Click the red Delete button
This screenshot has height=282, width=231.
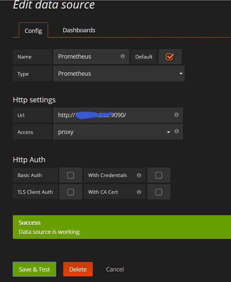coord(78,269)
